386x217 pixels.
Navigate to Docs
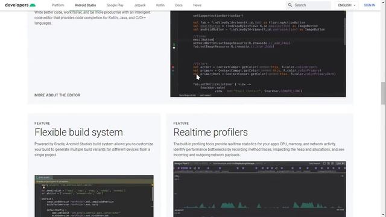click(x=179, y=5)
